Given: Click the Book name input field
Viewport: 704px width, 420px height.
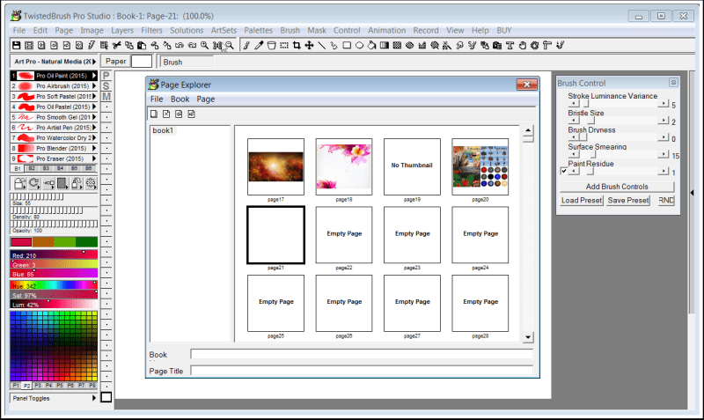Looking at the screenshot, I should (362, 354).
